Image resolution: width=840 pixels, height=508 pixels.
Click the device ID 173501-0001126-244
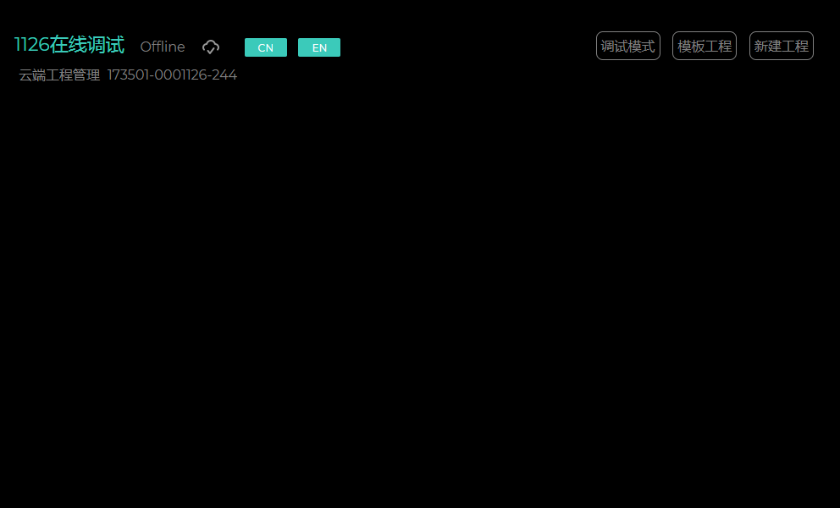[x=172, y=75]
